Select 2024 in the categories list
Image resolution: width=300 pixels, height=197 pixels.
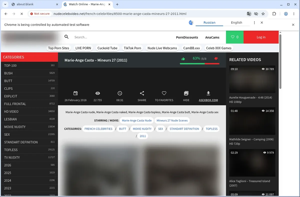[29, 181]
